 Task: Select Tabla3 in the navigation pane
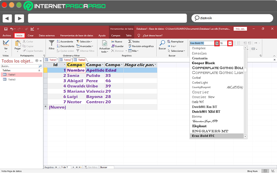click(x=12, y=79)
